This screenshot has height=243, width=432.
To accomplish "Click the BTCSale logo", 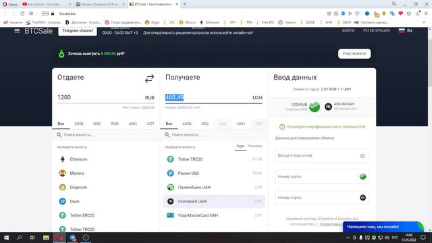I will pyautogui.click(x=38, y=31).
